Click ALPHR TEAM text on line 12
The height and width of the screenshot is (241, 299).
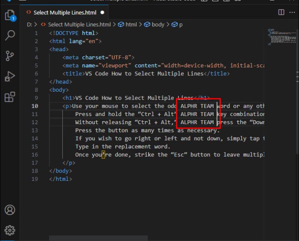(x=197, y=122)
